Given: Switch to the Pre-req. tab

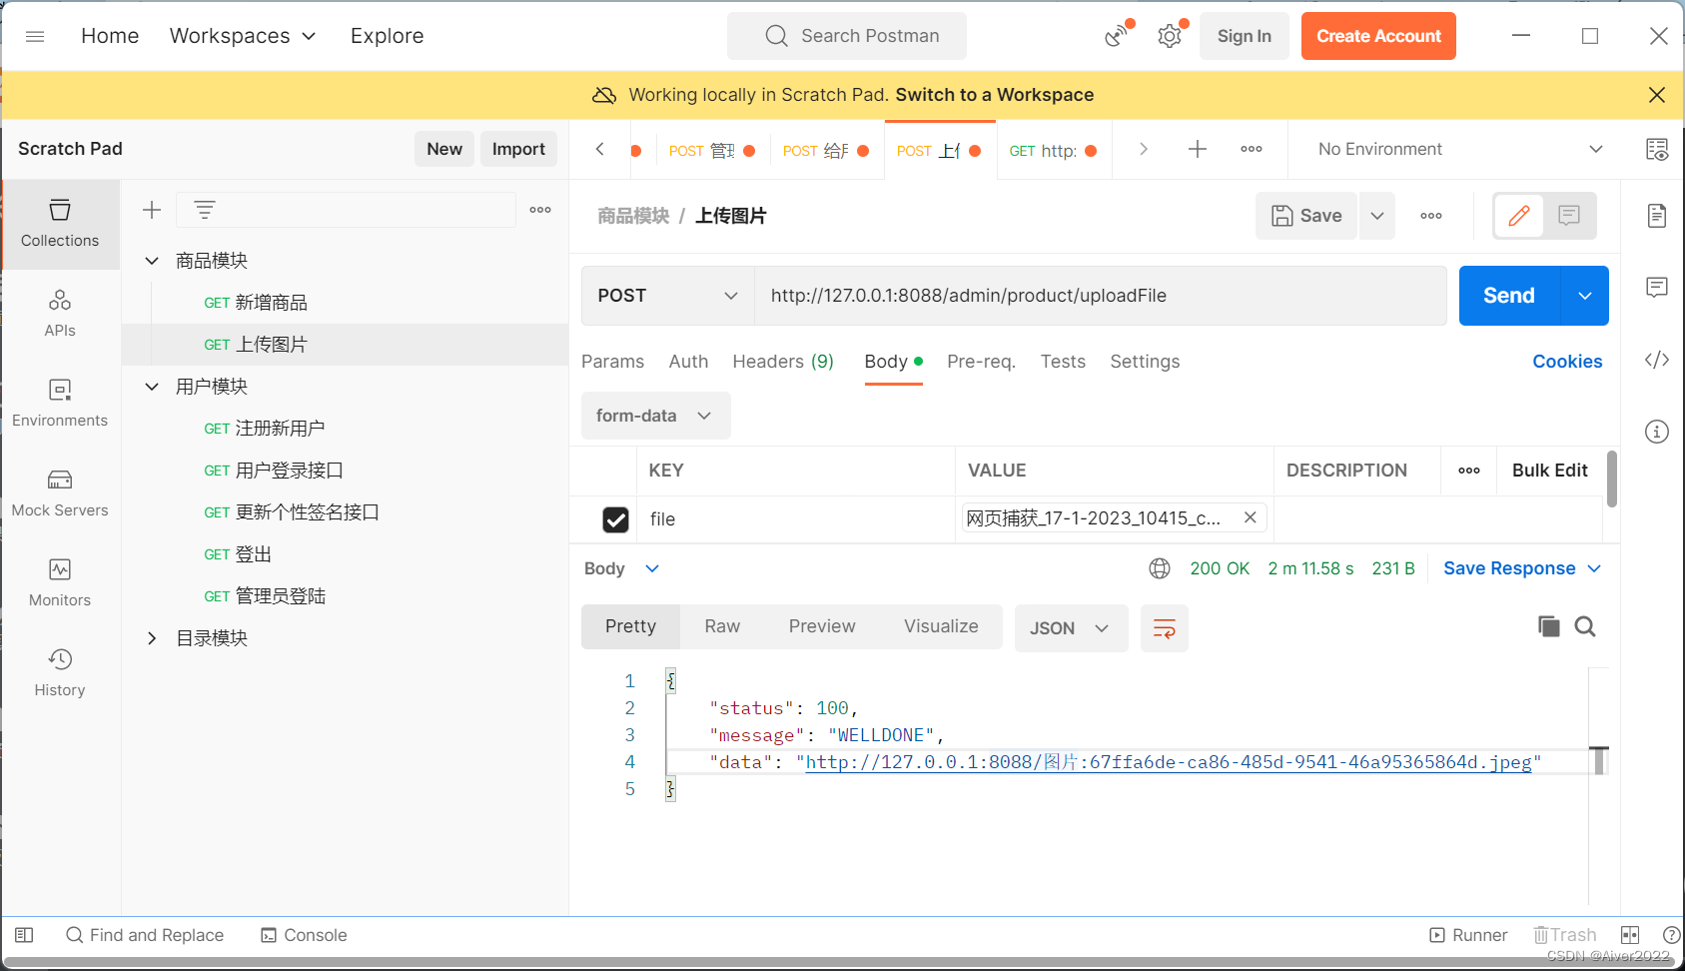Looking at the screenshot, I should [x=981, y=362].
